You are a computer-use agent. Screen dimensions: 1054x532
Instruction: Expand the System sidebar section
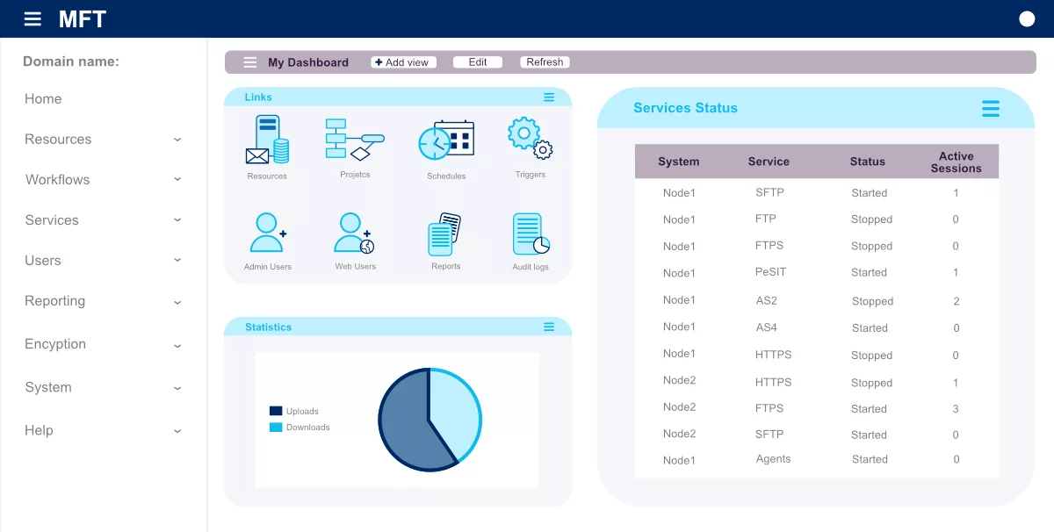tap(48, 387)
